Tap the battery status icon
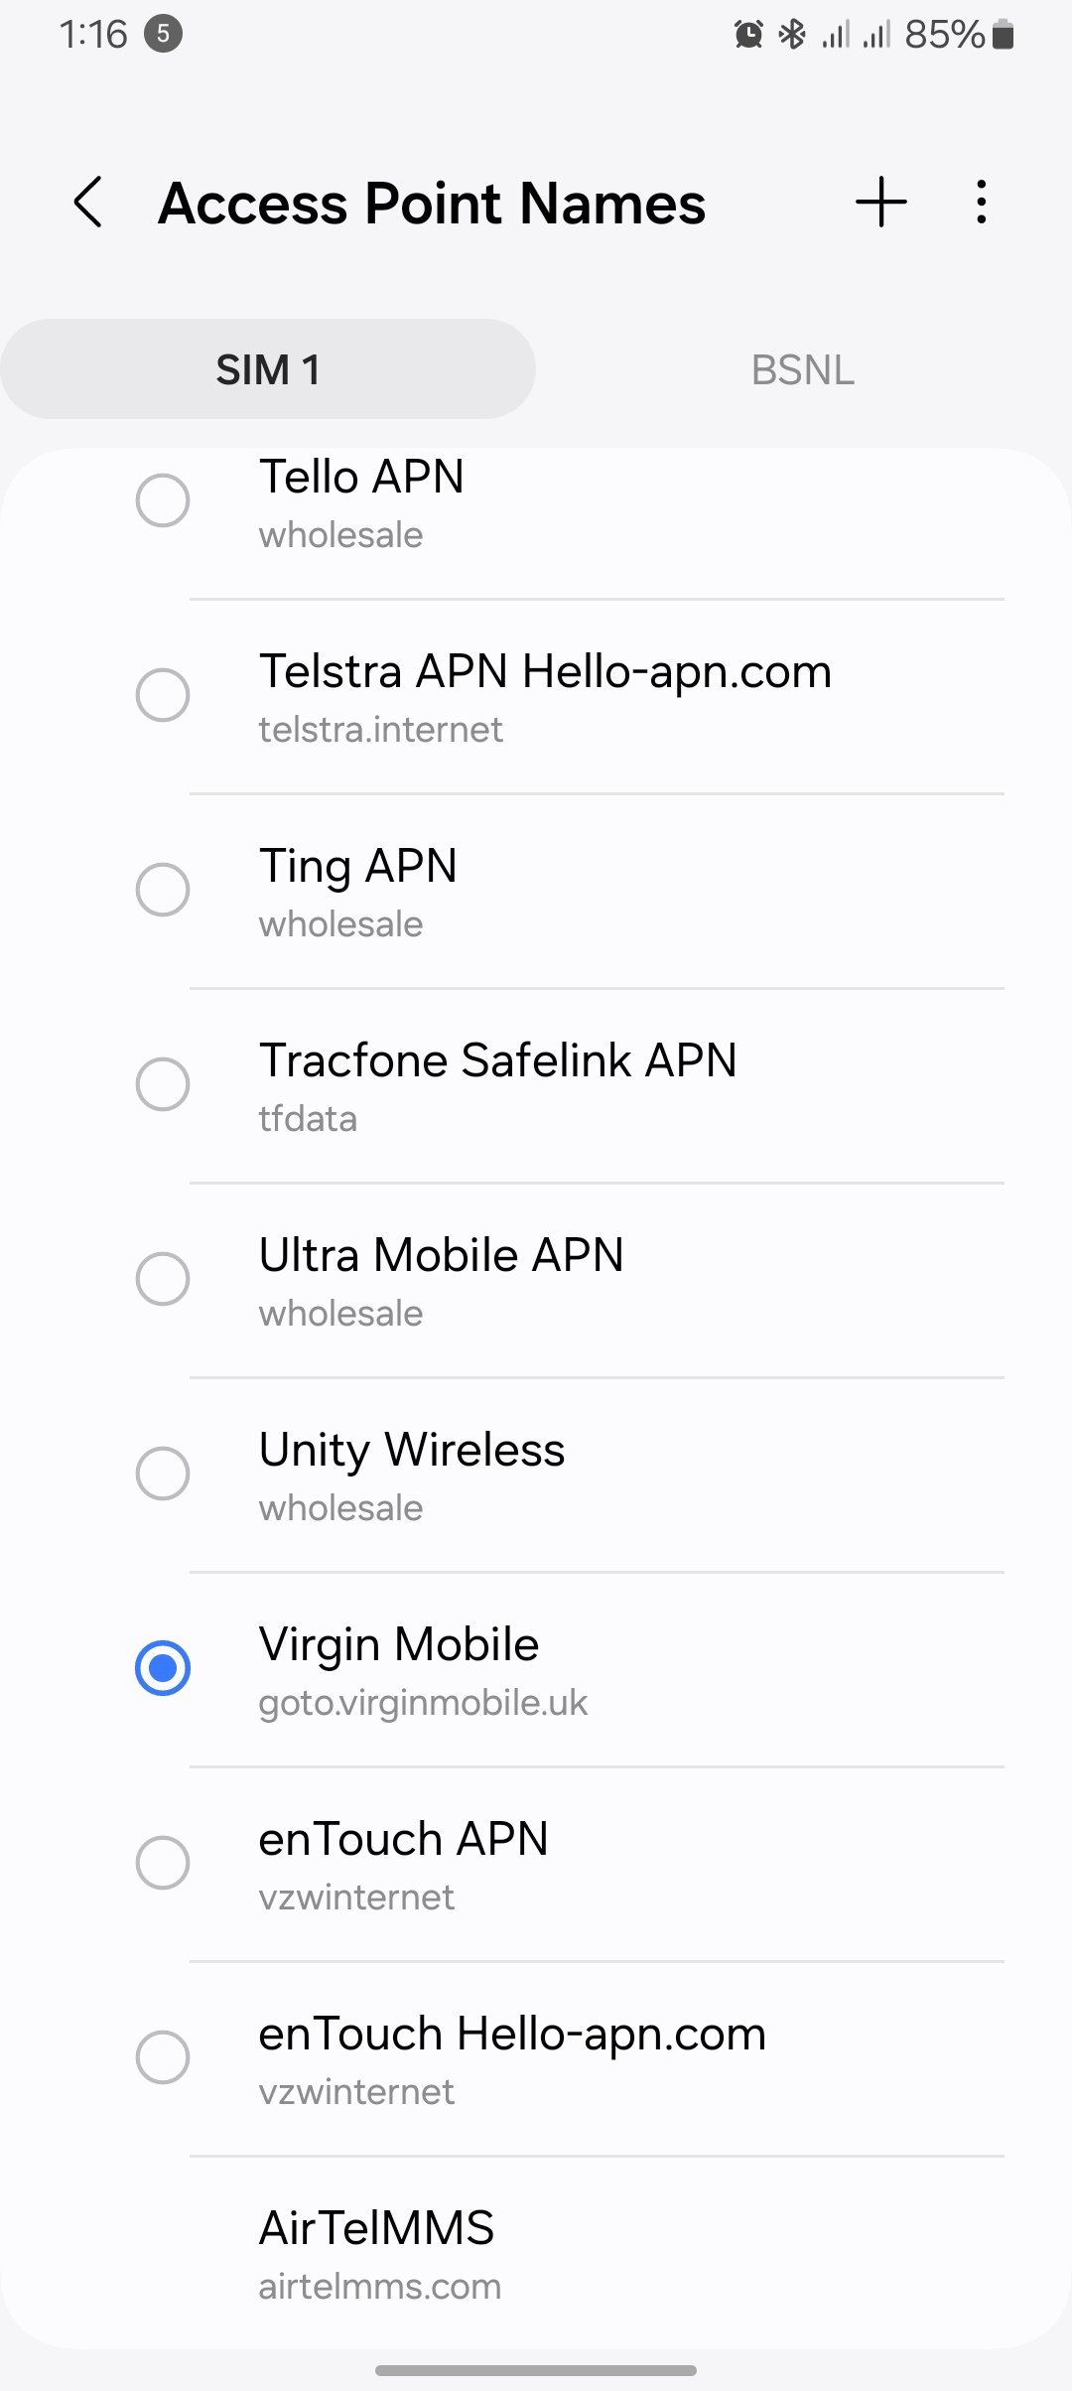This screenshot has width=1072, height=2391. [x=1004, y=35]
